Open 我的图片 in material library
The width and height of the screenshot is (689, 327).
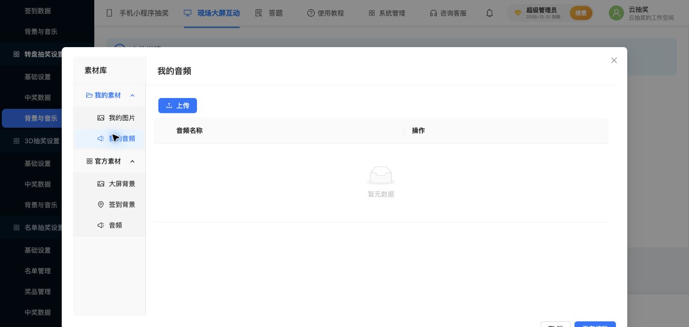109,118
